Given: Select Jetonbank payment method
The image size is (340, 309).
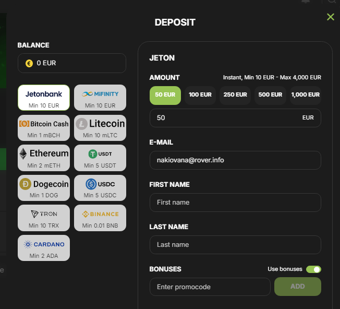Looking at the screenshot, I should 44,98.
